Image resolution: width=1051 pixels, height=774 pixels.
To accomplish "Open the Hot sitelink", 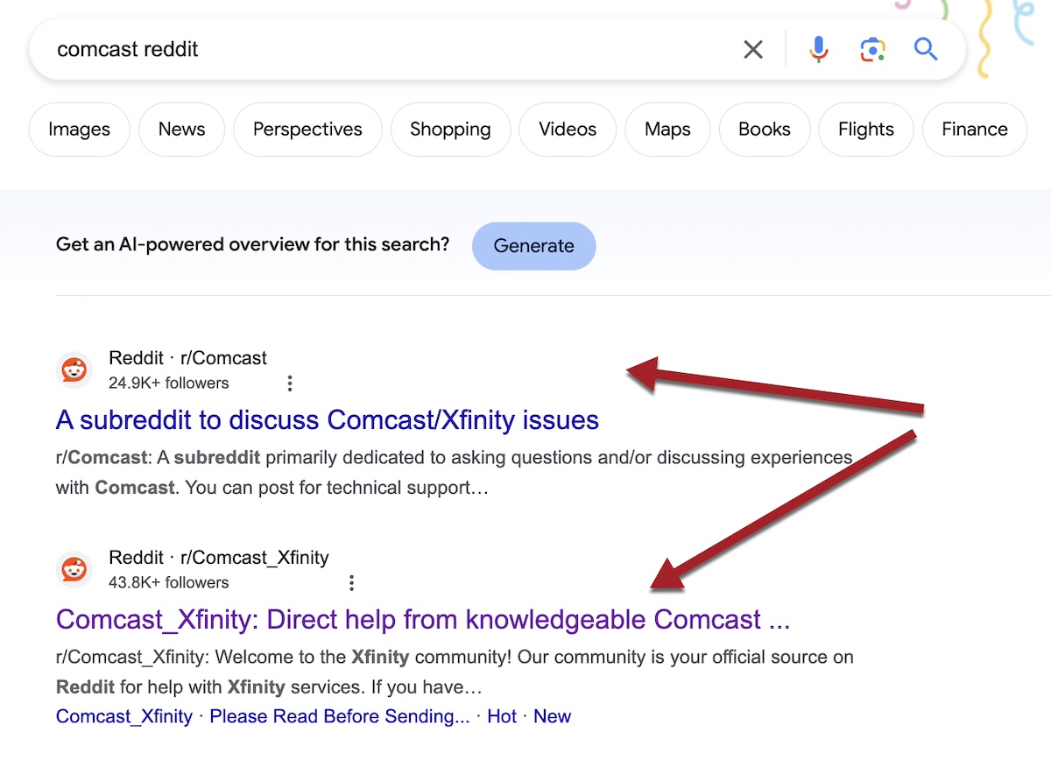I will pos(502,716).
